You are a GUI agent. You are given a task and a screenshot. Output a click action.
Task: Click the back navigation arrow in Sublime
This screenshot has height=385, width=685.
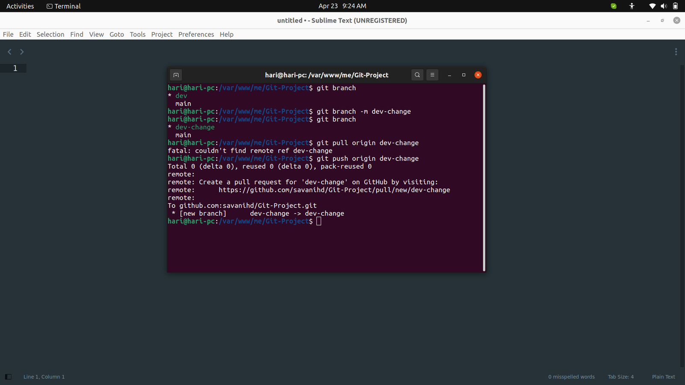[9, 52]
